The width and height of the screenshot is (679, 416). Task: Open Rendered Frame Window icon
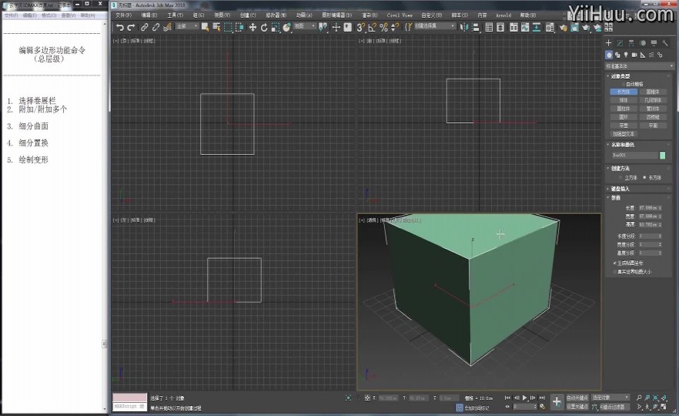574,27
